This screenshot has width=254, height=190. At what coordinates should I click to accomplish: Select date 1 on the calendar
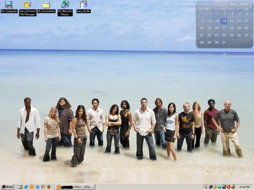[x=210, y=14]
